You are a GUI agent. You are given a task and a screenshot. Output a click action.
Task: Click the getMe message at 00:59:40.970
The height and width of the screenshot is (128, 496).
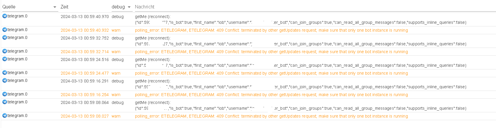click(x=153, y=17)
